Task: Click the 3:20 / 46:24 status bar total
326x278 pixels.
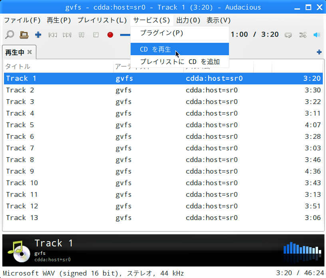Action: point(300,273)
